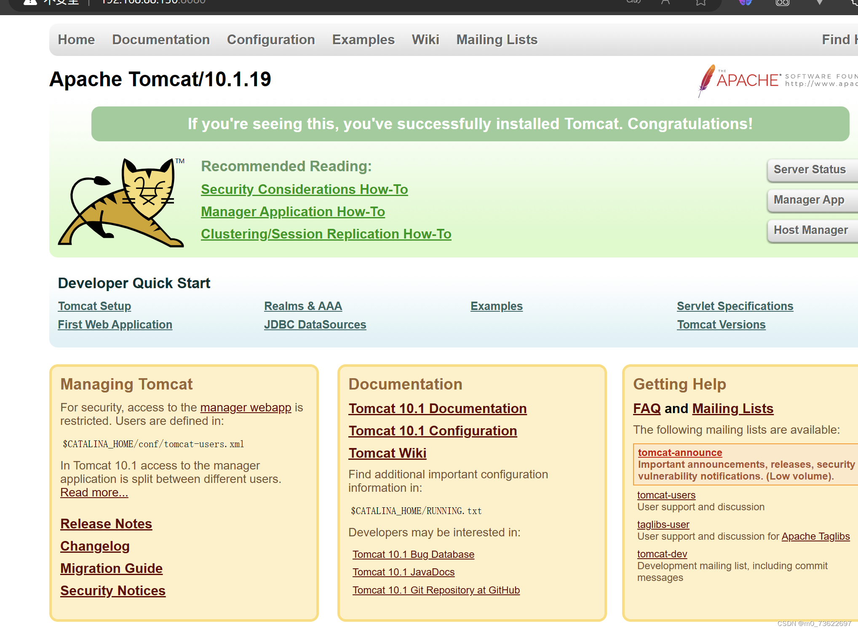Open Tomcat 10.1 Documentation link

pyautogui.click(x=438, y=408)
